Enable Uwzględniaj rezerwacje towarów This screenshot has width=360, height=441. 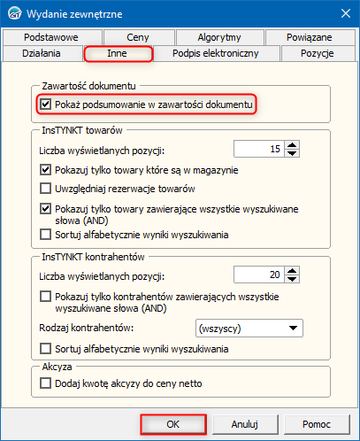pyautogui.click(x=45, y=189)
